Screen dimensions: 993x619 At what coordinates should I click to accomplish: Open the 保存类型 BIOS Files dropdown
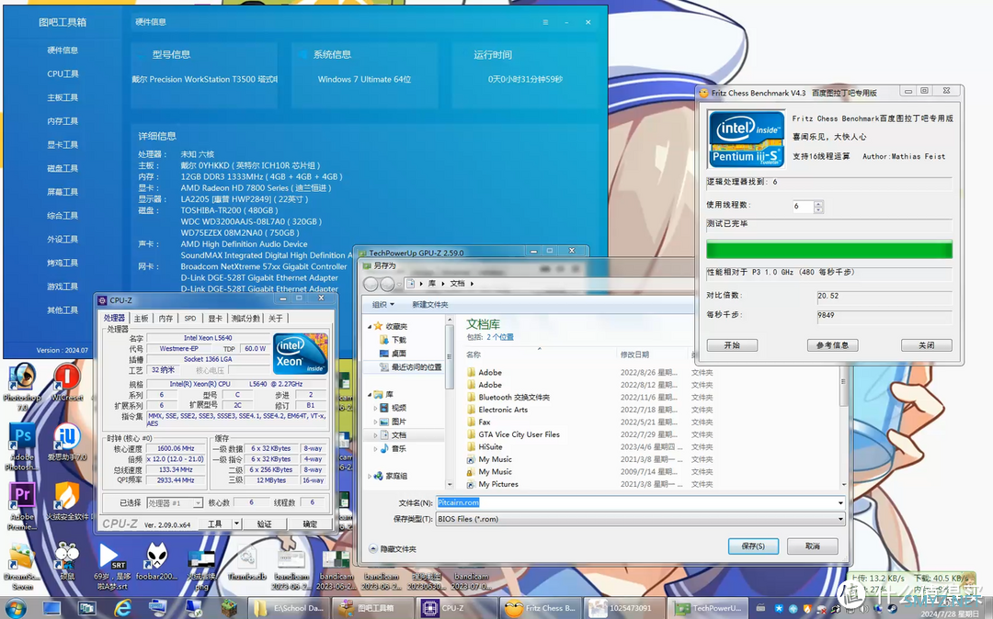point(640,519)
